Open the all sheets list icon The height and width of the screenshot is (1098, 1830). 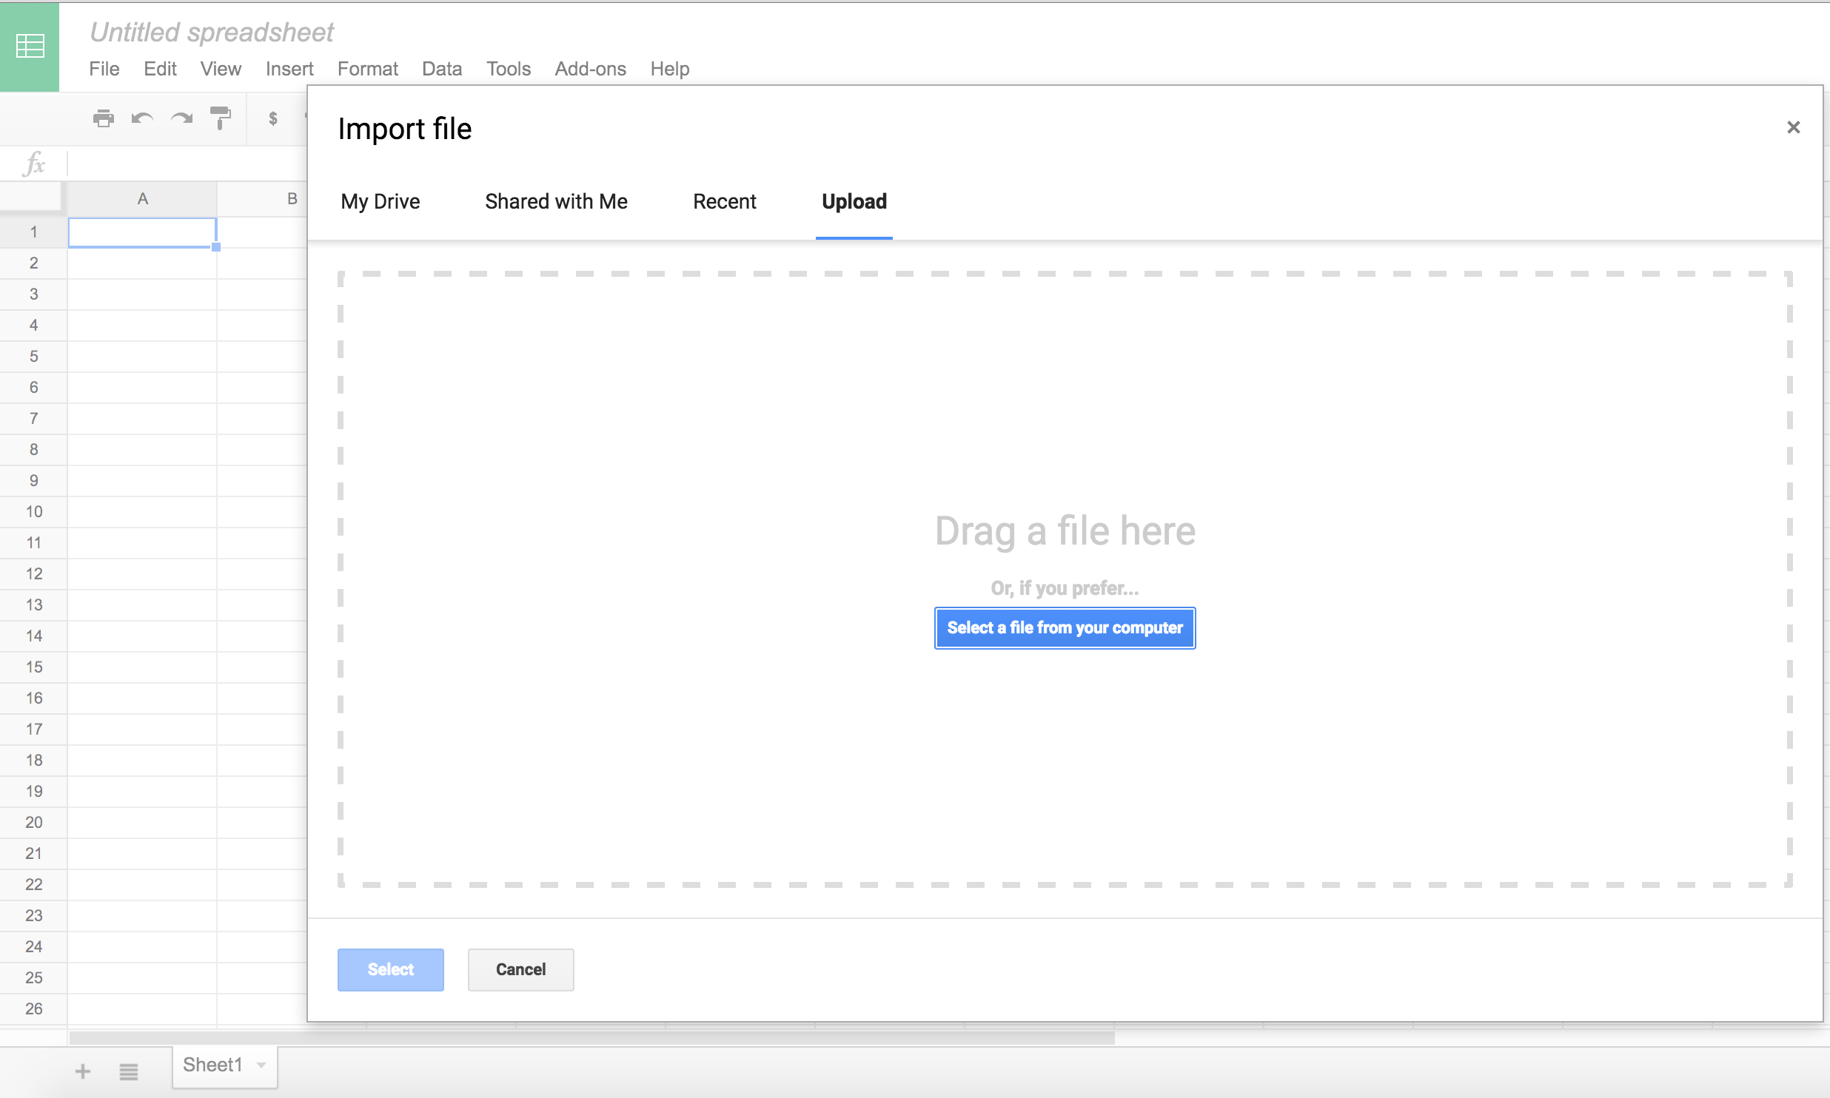click(x=129, y=1071)
